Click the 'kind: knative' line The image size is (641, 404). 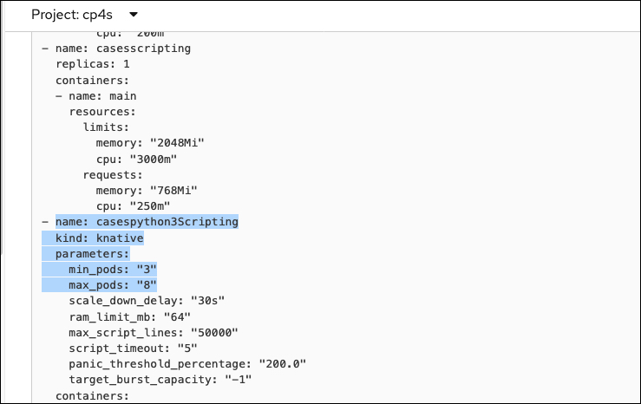pos(99,238)
